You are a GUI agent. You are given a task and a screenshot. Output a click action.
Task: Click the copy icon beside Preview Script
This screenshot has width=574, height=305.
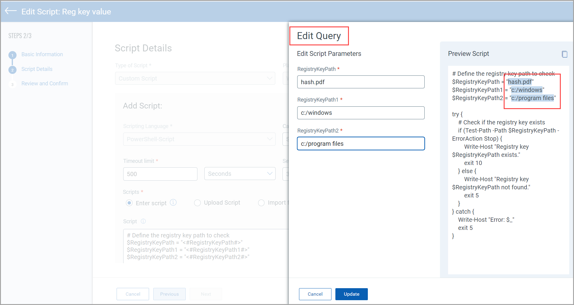pyautogui.click(x=565, y=54)
